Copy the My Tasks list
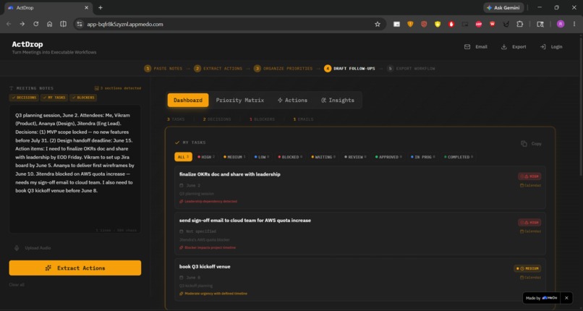This screenshot has height=311, width=583. (532, 143)
